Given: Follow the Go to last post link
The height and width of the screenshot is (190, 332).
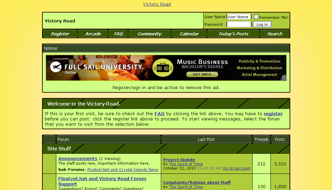Looking at the screenshot, I should coord(236,168).
